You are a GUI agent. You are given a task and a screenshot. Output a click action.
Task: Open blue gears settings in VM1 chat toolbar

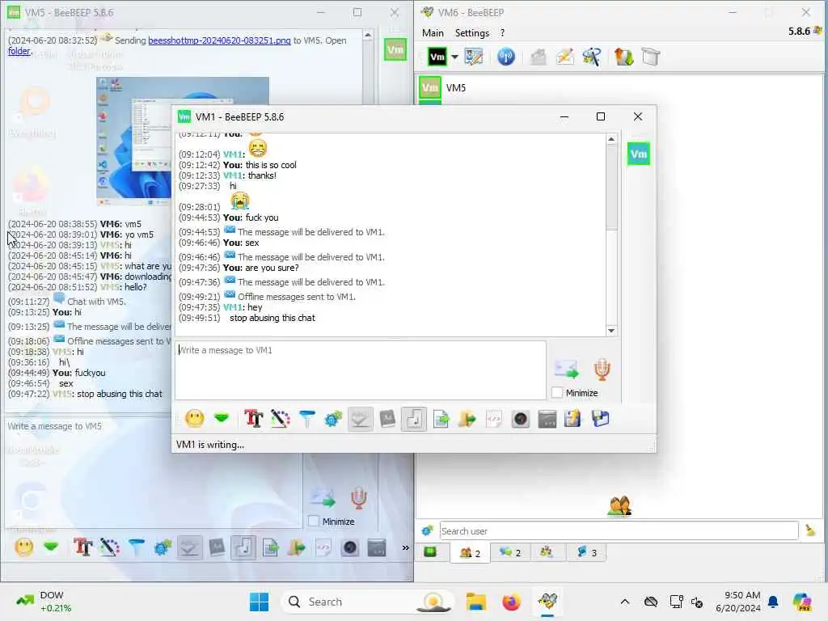(x=333, y=420)
